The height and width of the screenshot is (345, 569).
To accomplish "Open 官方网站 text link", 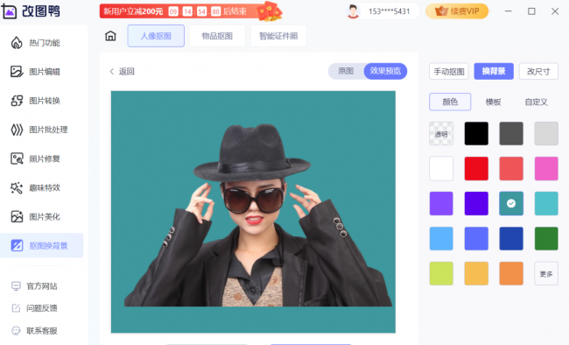I will [42, 286].
